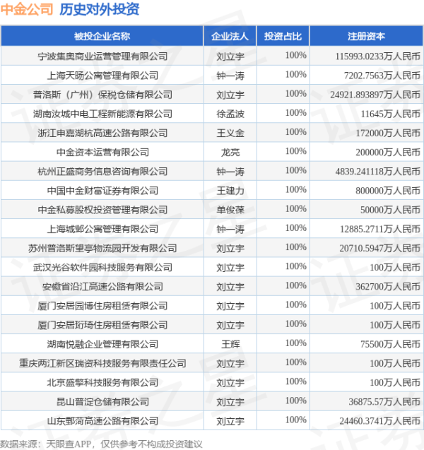
Task: Click 杭州正盛商务信息咨询有限公司 cell
Action: coord(102,172)
